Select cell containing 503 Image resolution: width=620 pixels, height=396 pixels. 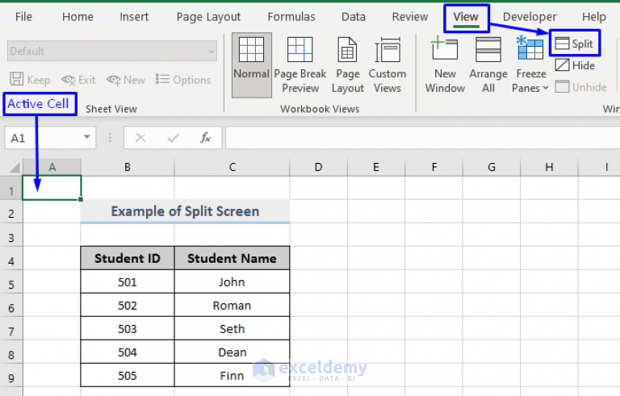(128, 328)
